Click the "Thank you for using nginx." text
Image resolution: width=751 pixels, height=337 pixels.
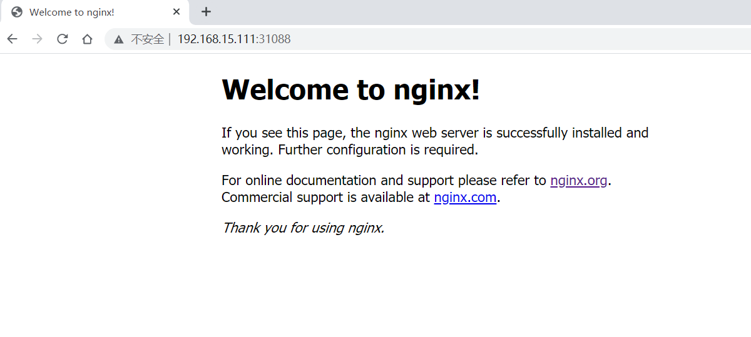coord(303,228)
